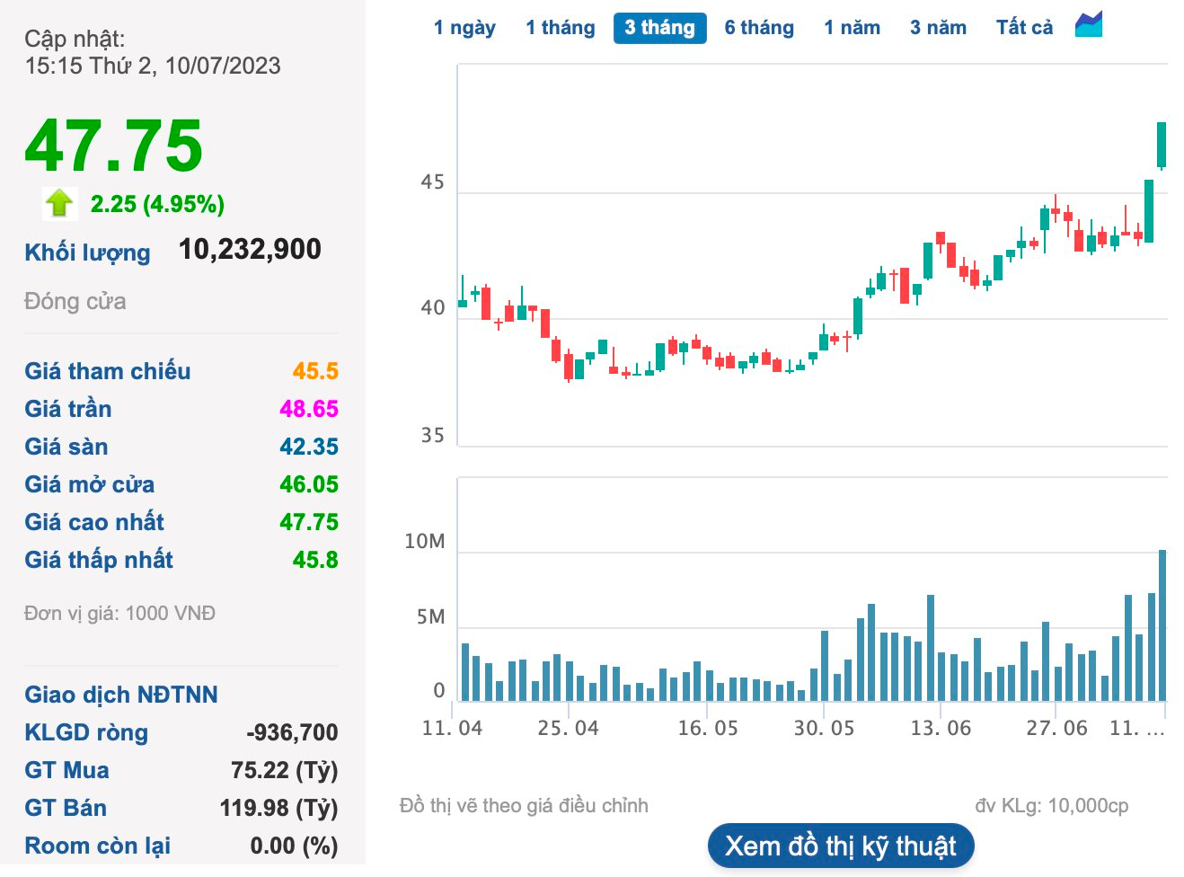Click the 0.00 (%) remaining room value
Viewport: 1184px width, 877px height.
click(294, 846)
